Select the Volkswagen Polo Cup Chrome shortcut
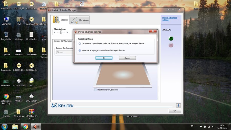 [x=6, y=99]
